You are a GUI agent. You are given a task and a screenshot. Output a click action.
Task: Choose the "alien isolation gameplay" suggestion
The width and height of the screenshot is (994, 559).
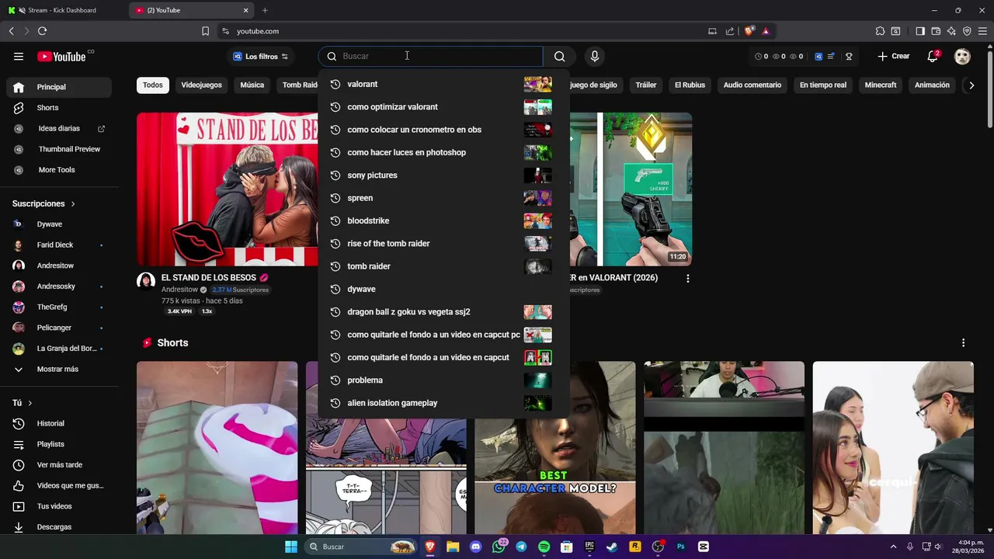pyautogui.click(x=443, y=403)
